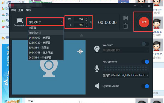Click the bottom capture region resize handle
The image size is (164, 103).
click(80, 102)
